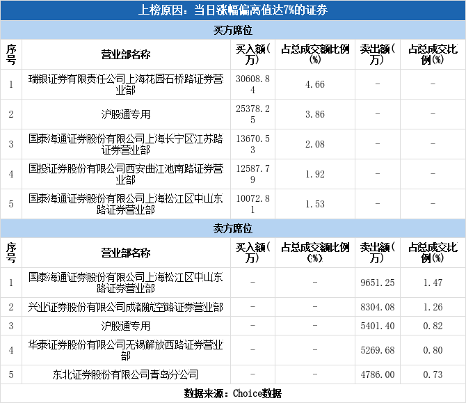Select buy amount 25378.25
Image resolution: width=466 pixels, height=403 pixels.
click(252, 114)
